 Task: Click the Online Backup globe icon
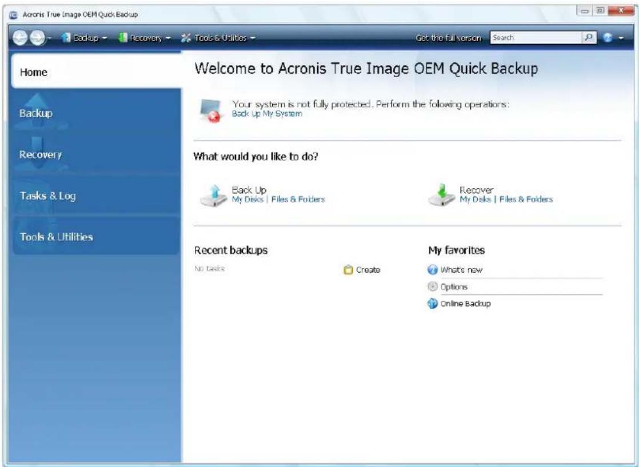click(x=433, y=304)
